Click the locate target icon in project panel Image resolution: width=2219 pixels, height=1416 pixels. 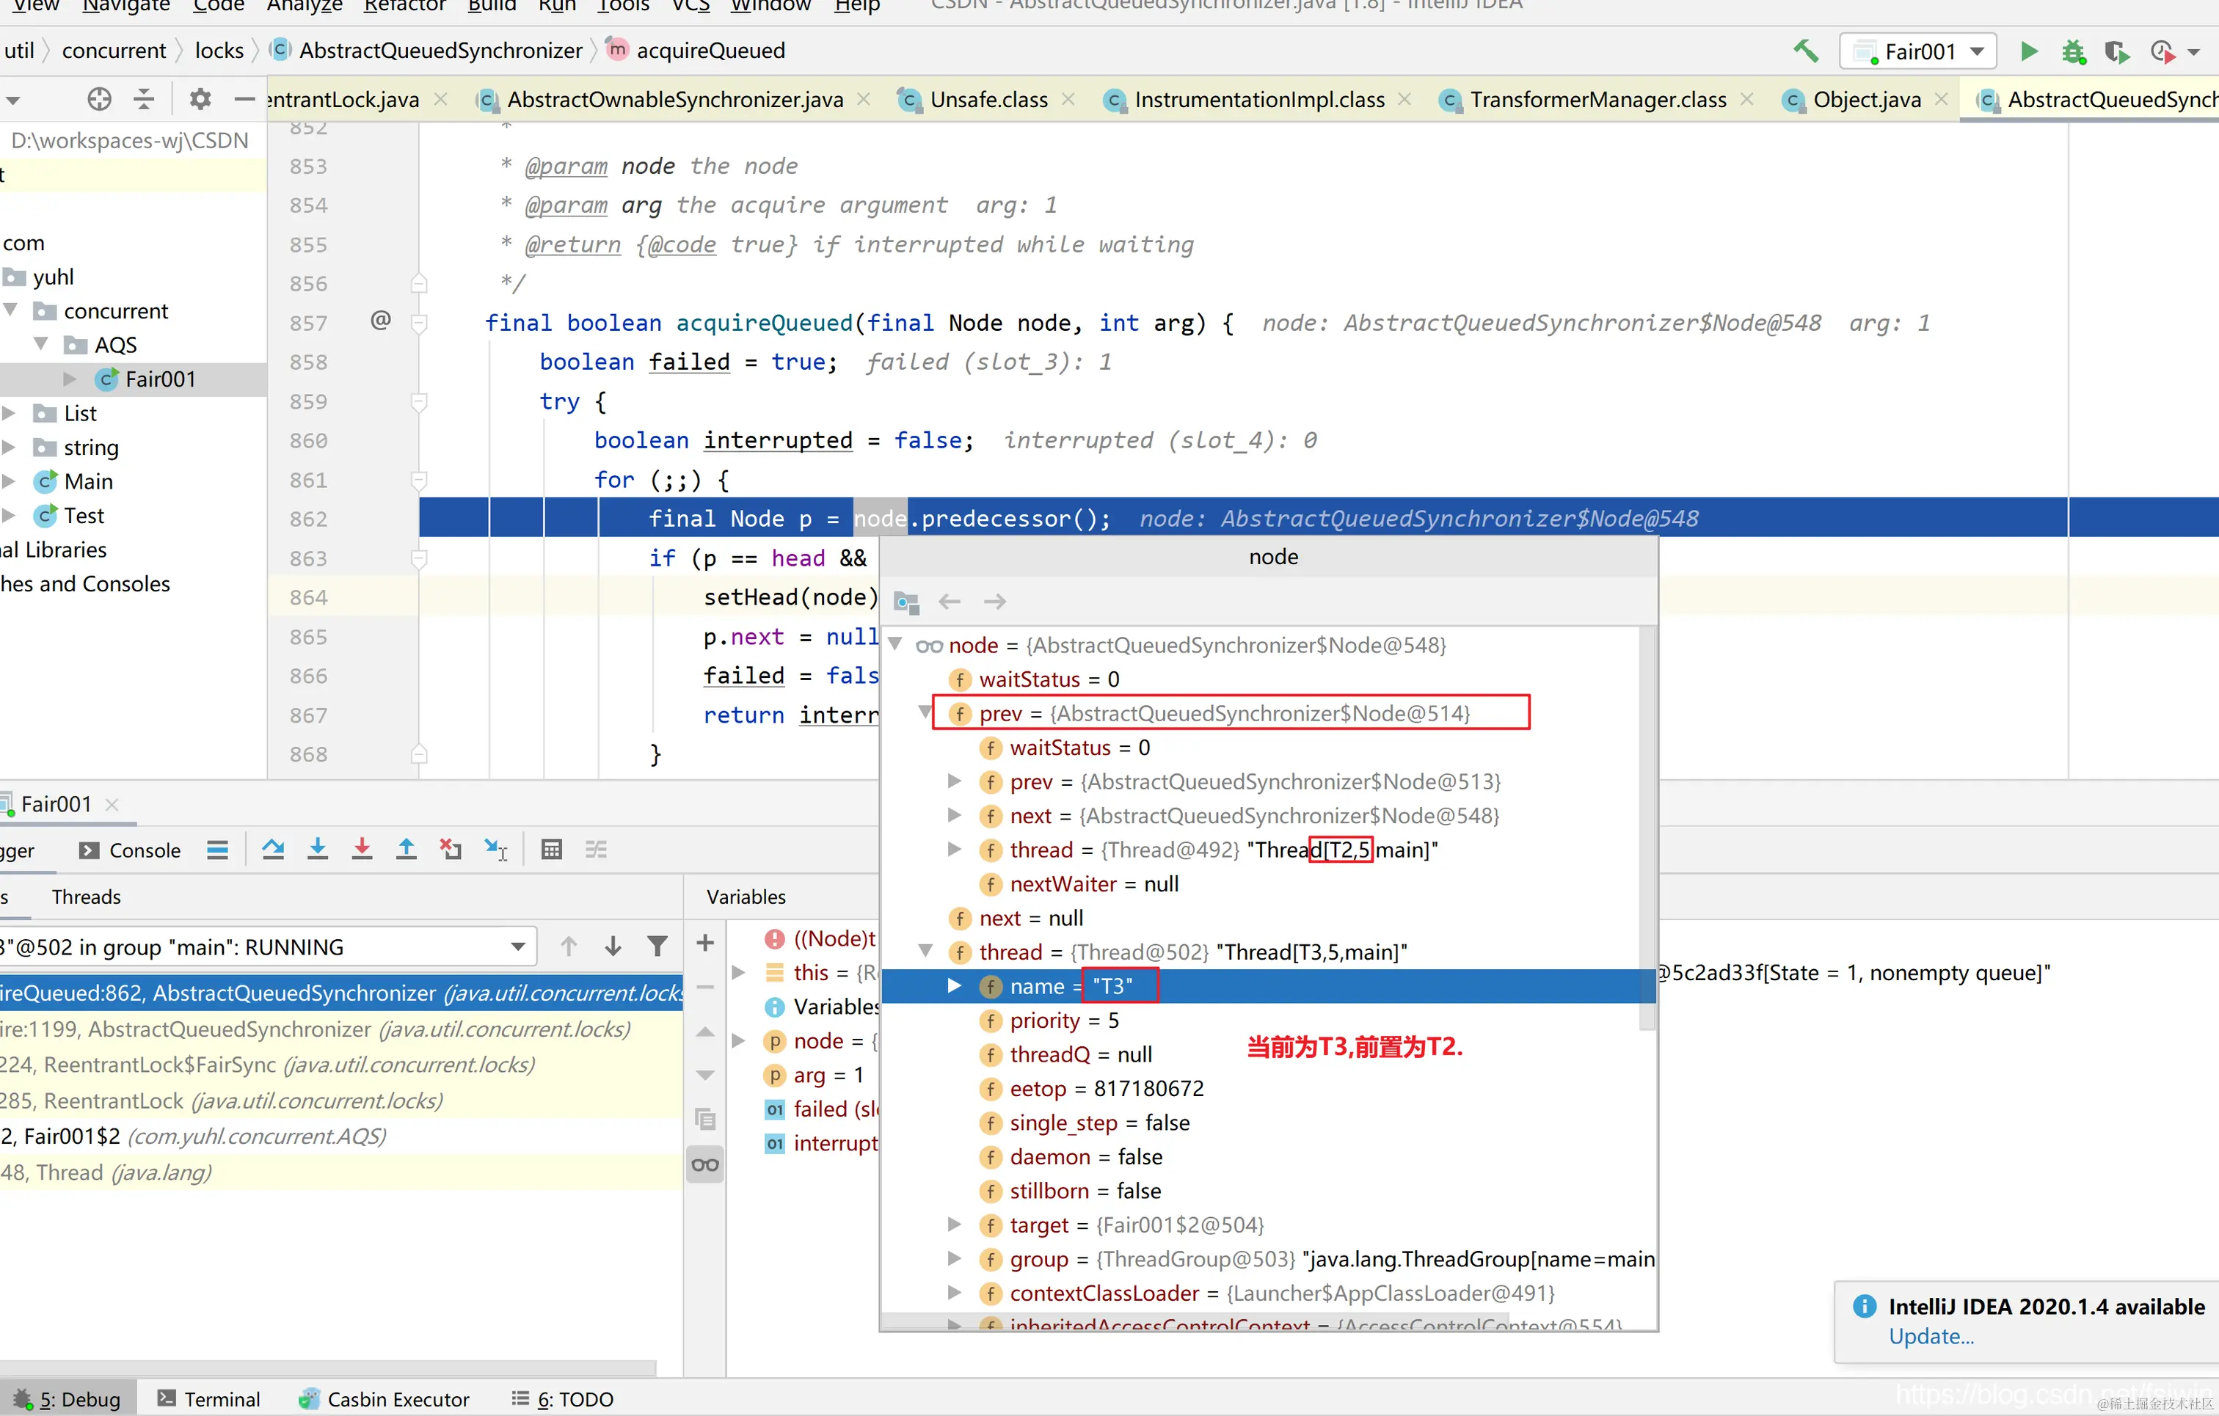pyautogui.click(x=100, y=98)
